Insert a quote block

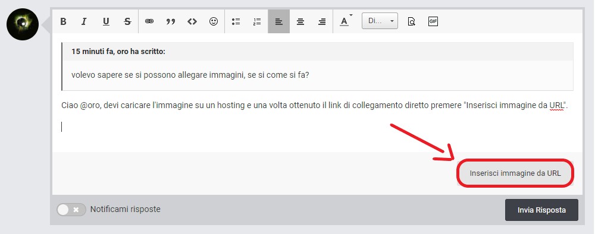(x=171, y=21)
